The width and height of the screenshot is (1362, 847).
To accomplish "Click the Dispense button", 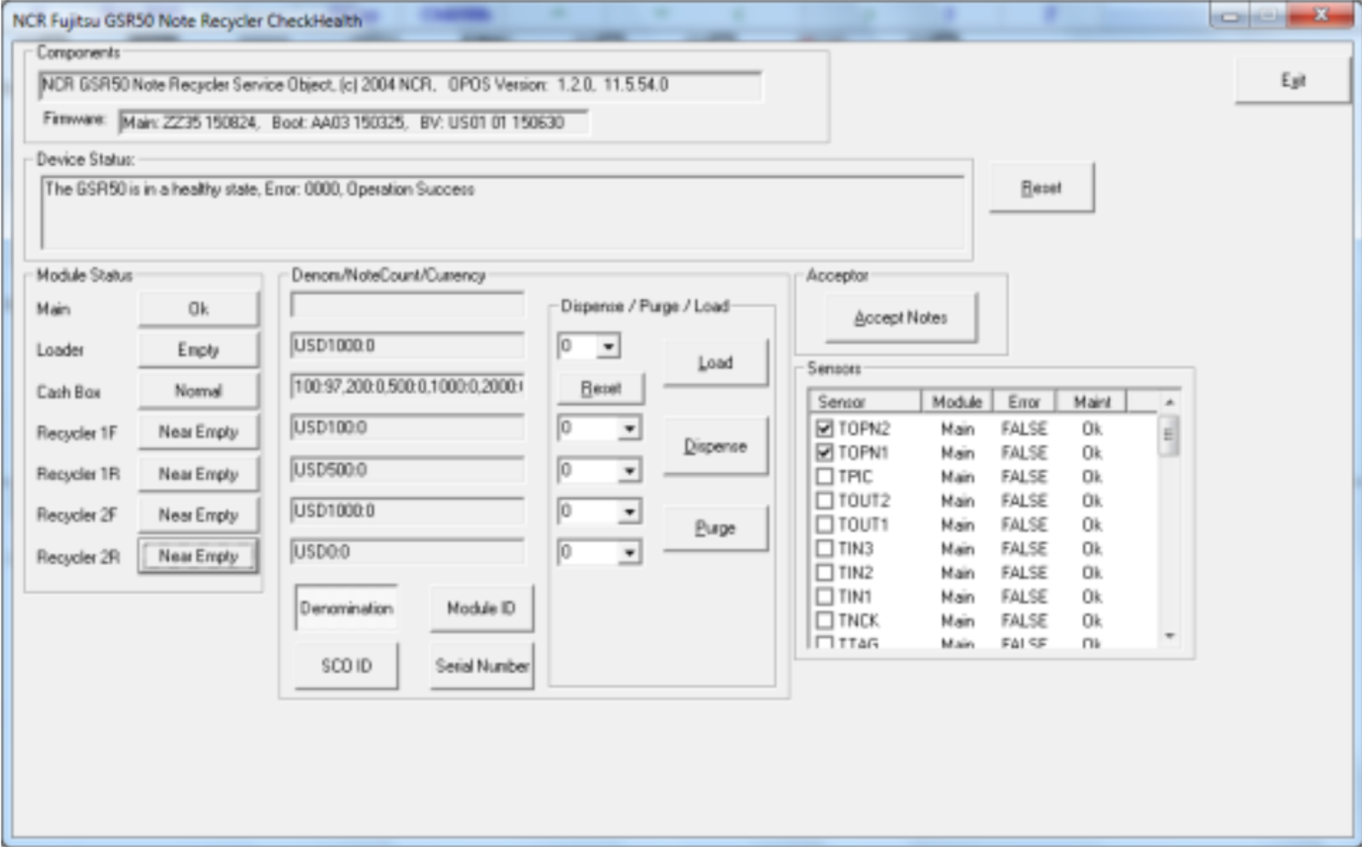I will [x=716, y=446].
